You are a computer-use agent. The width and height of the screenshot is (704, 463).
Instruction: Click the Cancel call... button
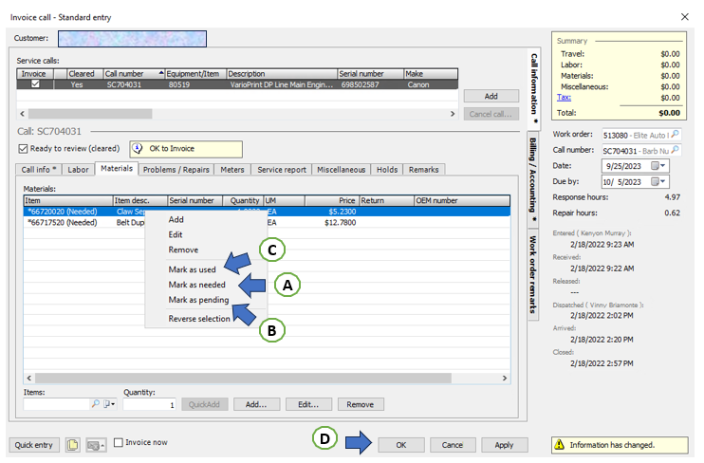tap(491, 114)
